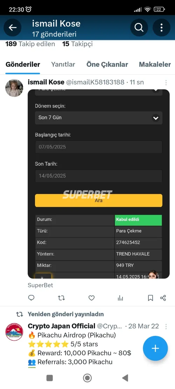The width and height of the screenshot is (175, 389).
Task: Open search with the magnifier icon
Action: click(139, 28)
